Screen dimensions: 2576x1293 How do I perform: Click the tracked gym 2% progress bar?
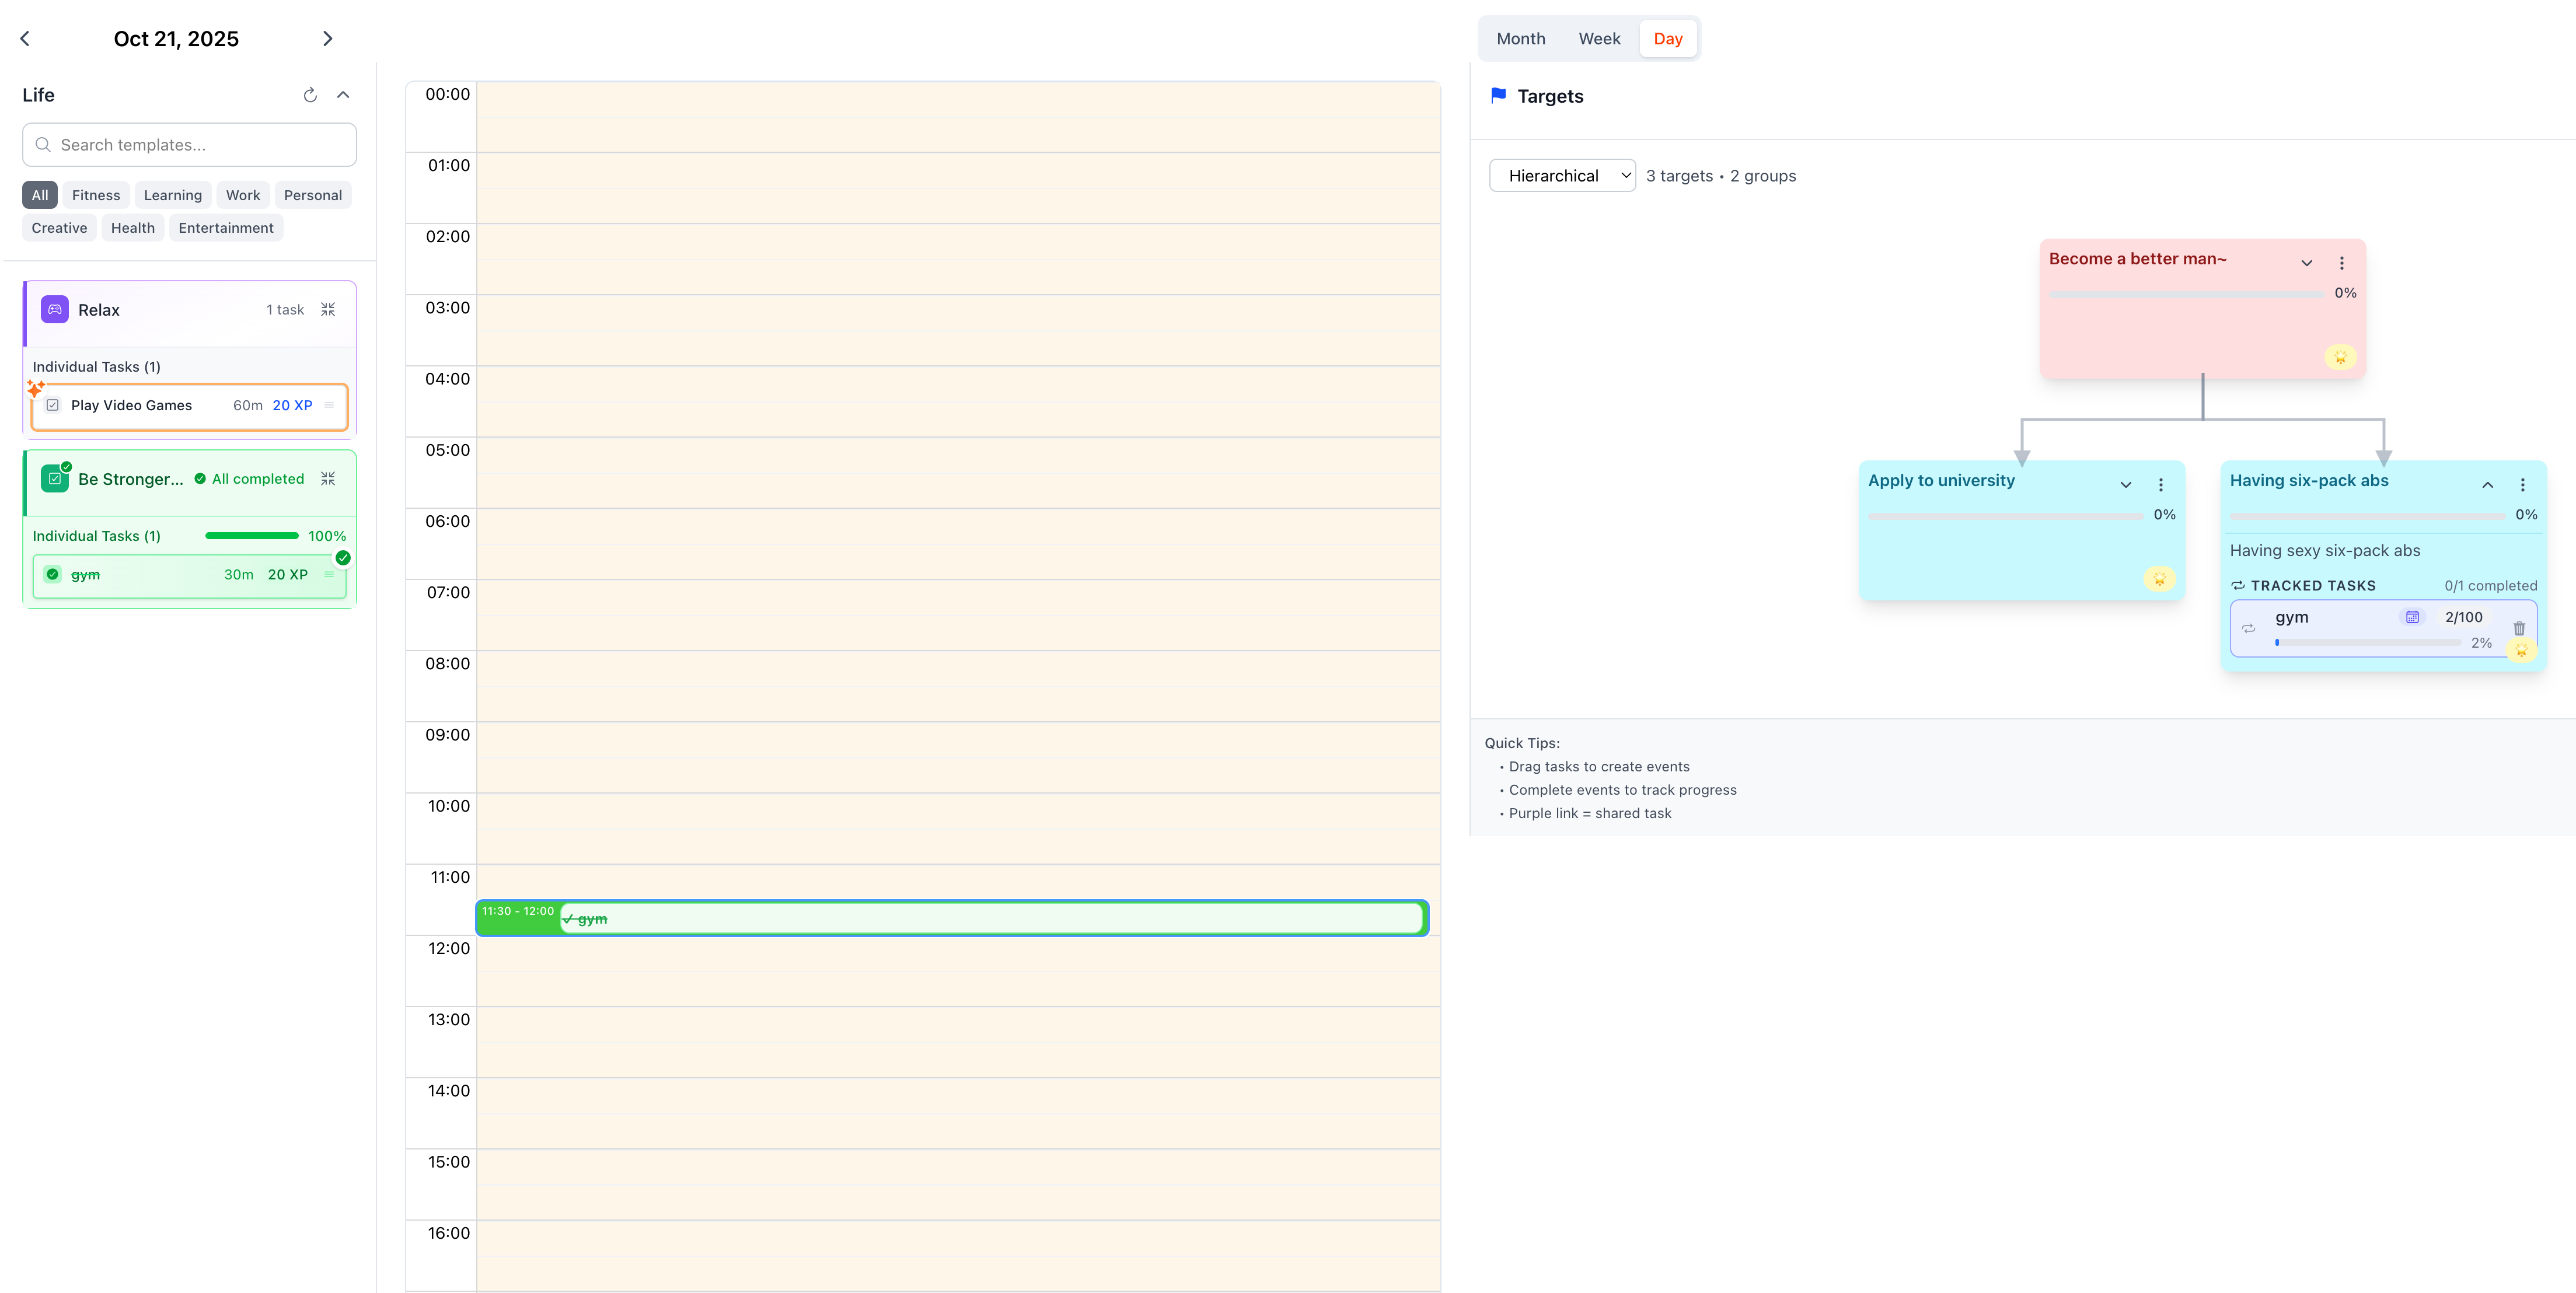coord(2368,643)
